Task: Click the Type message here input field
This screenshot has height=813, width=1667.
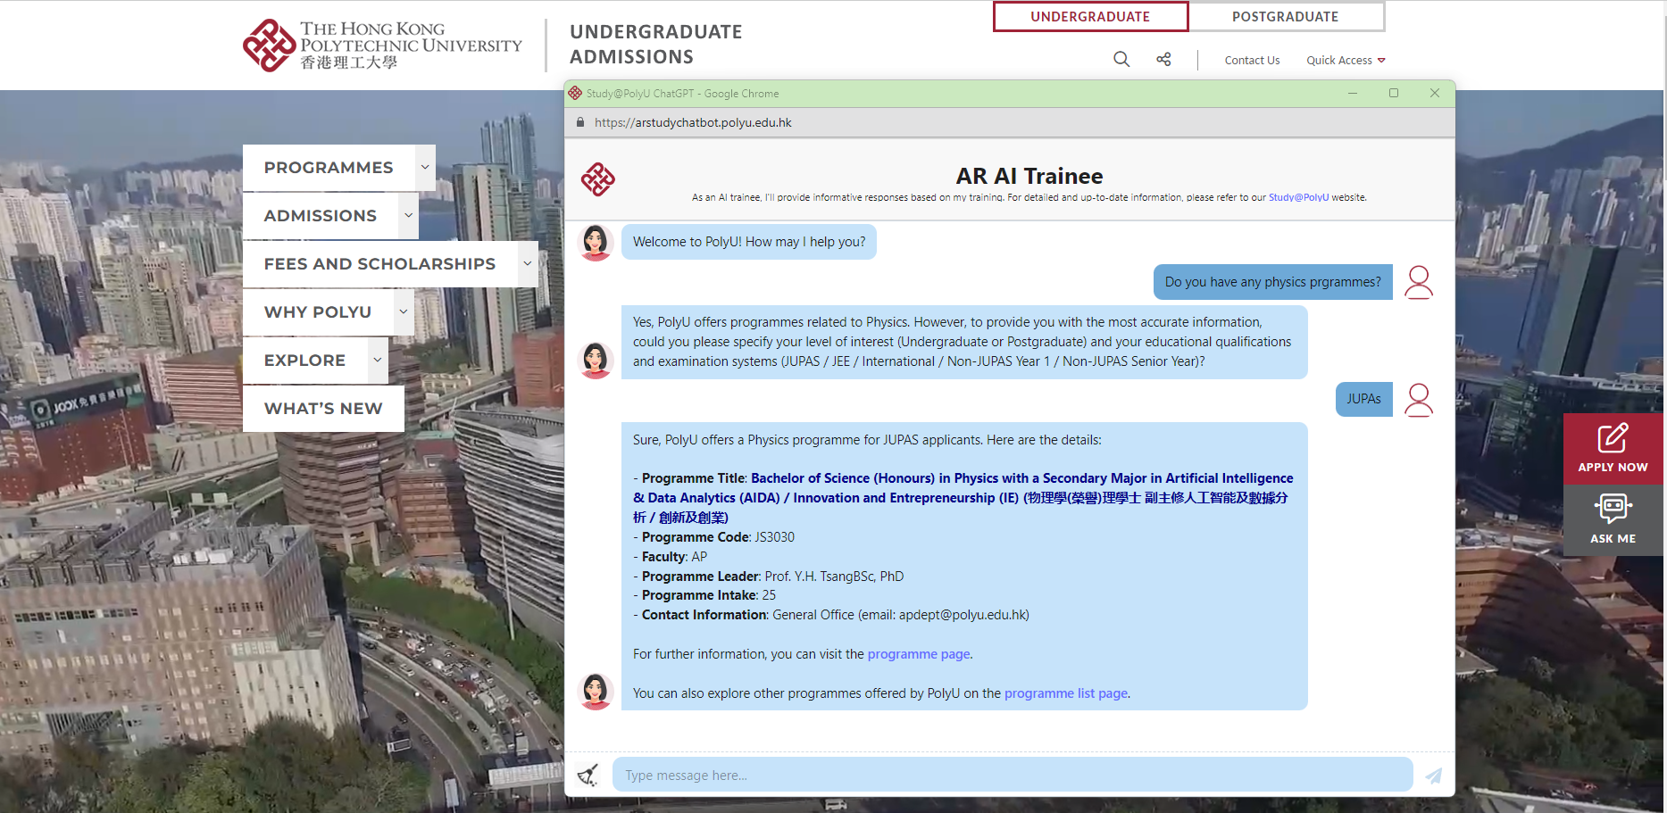Action: click(x=1012, y=775)
